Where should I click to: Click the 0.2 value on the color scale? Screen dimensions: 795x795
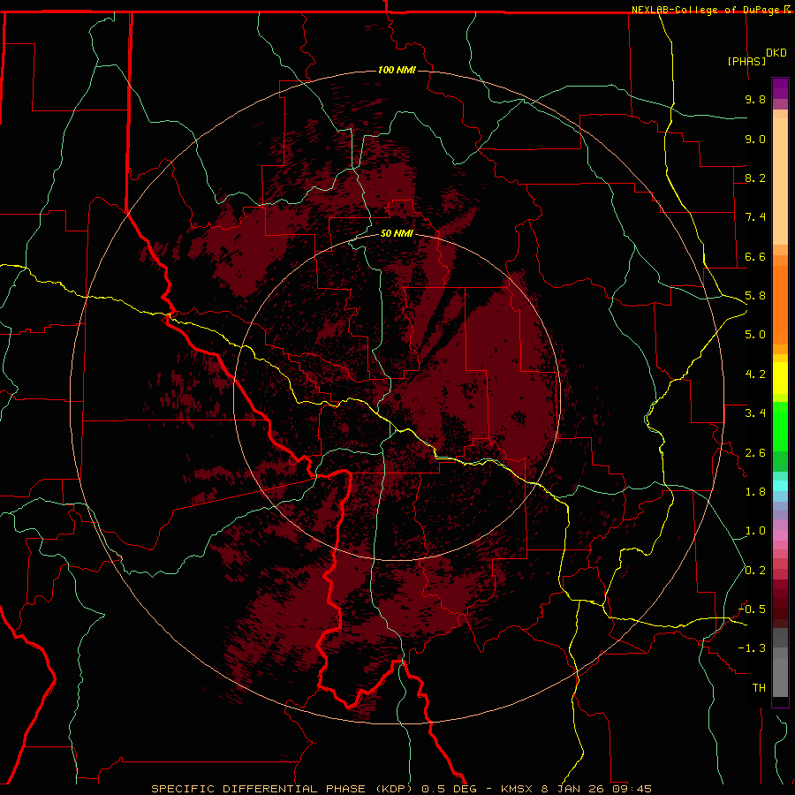(755, 571)
